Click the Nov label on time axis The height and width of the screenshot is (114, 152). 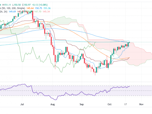141,104
